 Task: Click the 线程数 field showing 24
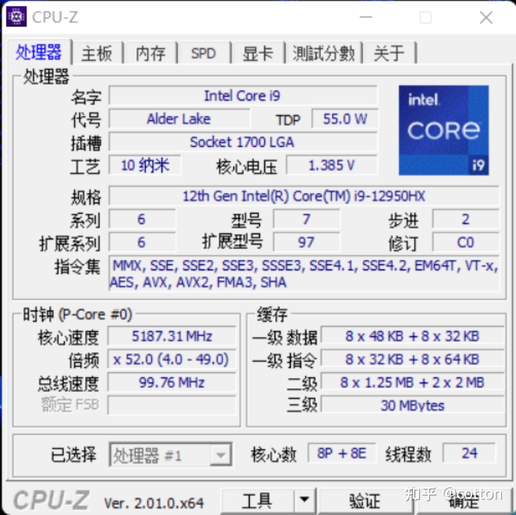[469, 453]
